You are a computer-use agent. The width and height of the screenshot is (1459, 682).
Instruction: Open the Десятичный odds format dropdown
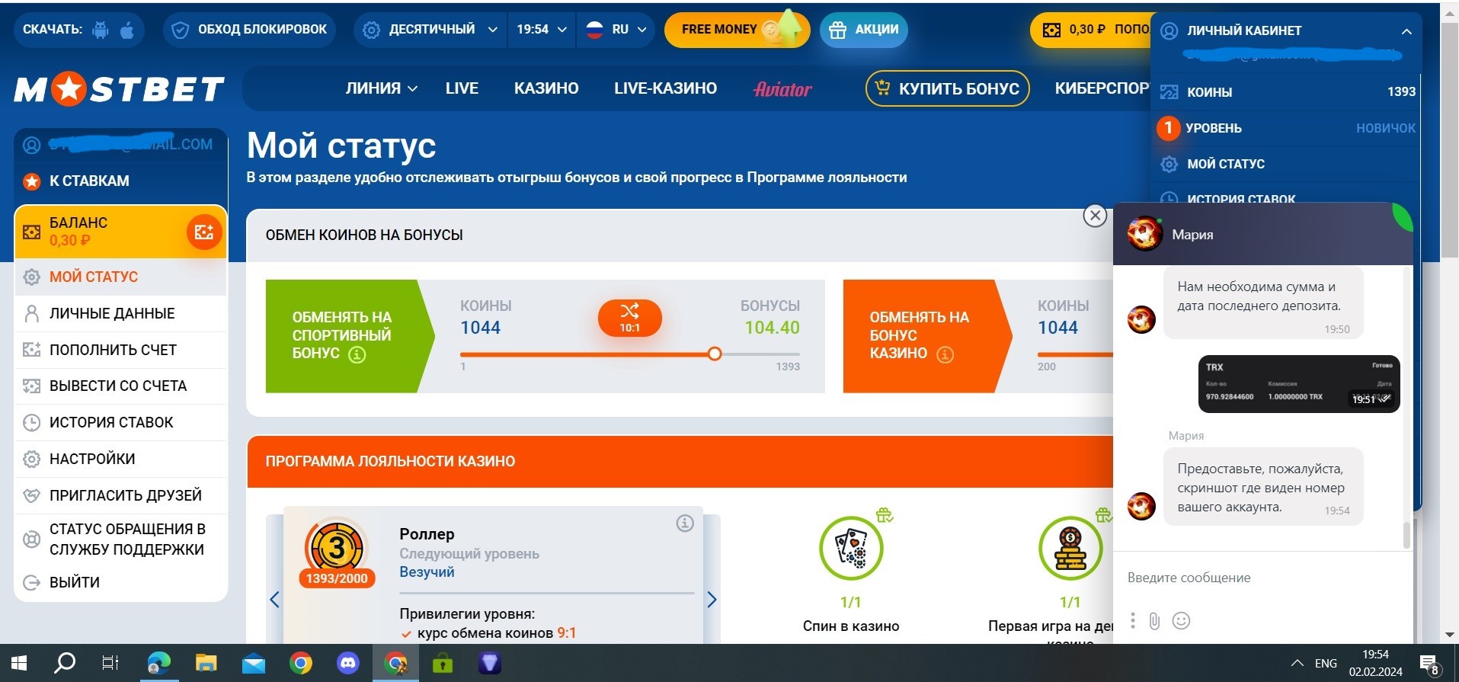[x=430, y=30]
